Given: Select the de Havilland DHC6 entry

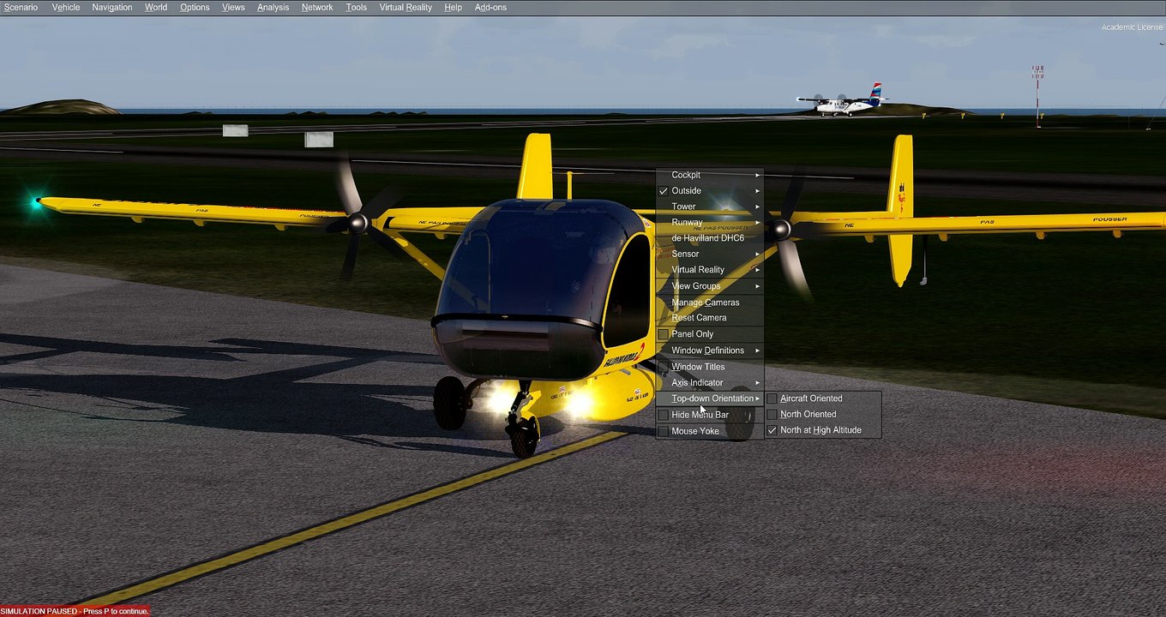Looking at the screenshot, I should 710,238.
